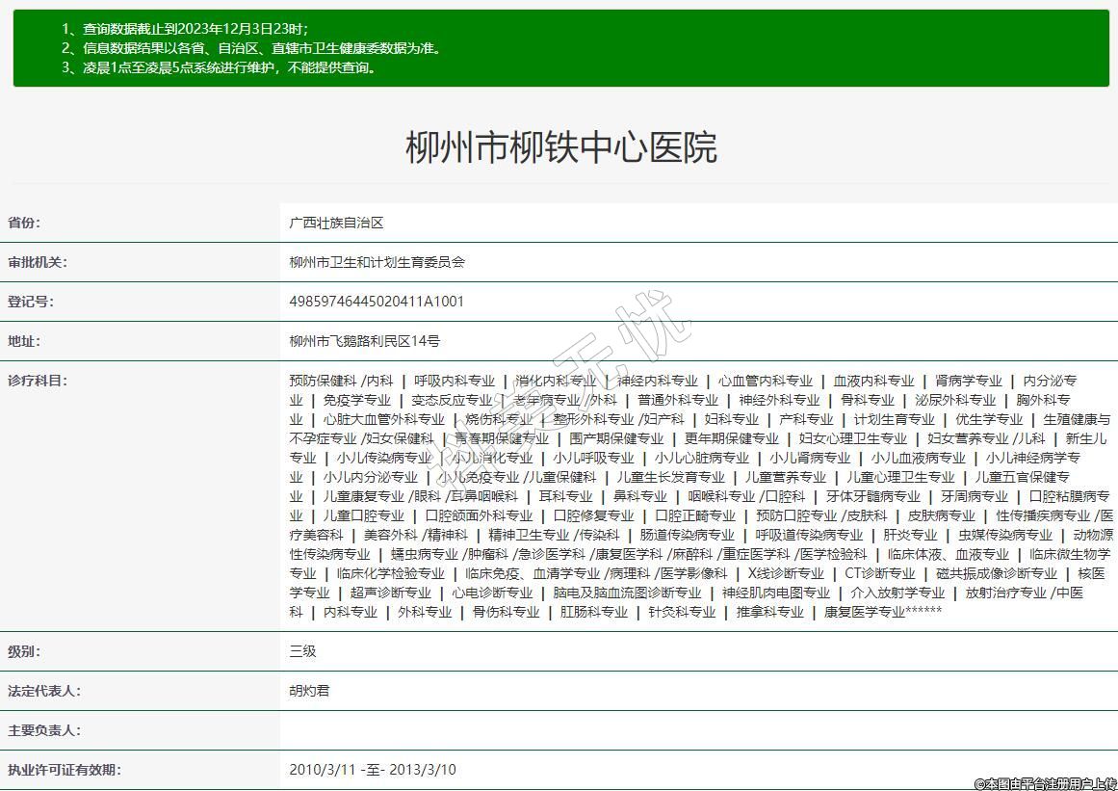The height and width of the screenshot is (791, 1118).
Task: Click the address value 柳州市飞鹅路利民区14号
Action: (365, 341)
